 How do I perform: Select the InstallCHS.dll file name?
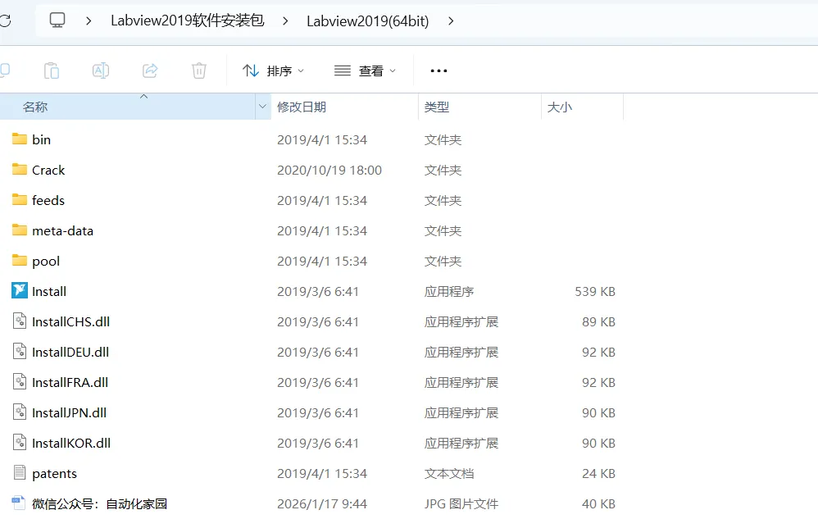click(71, 322)
